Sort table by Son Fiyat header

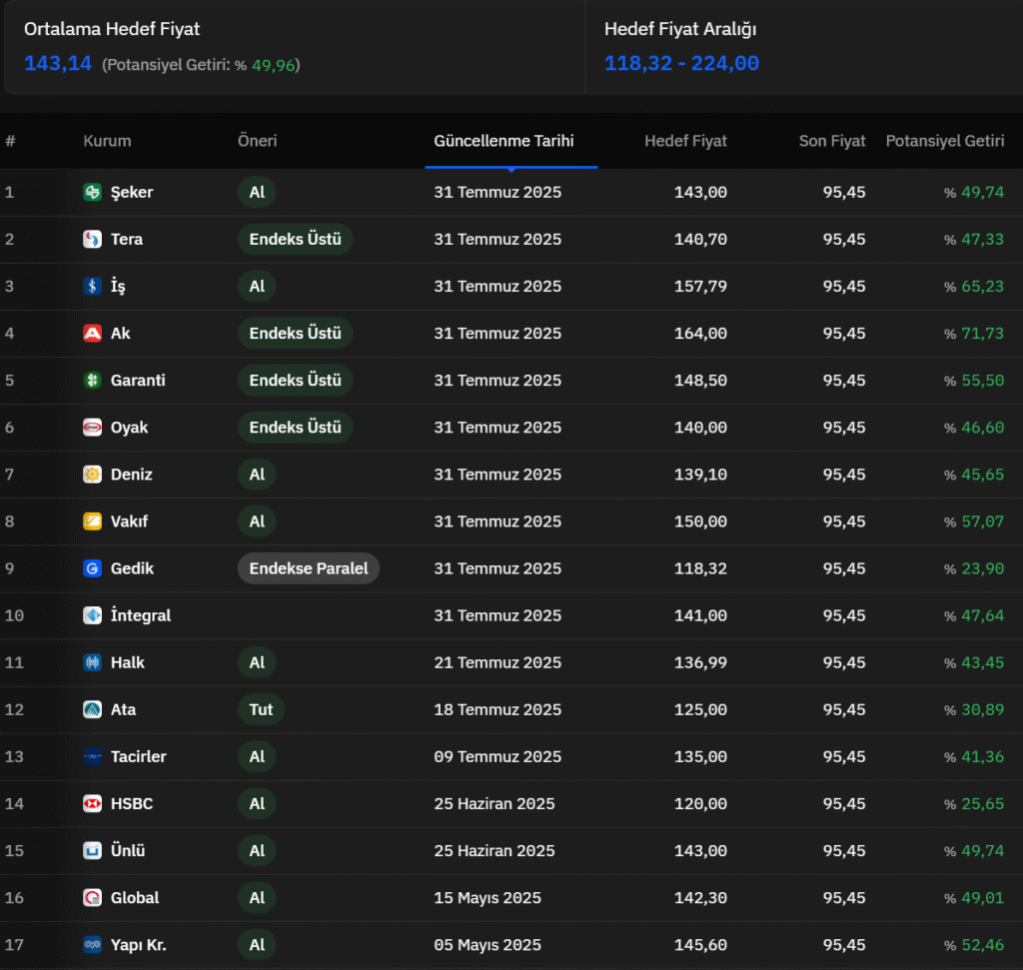tap(832, 141)
